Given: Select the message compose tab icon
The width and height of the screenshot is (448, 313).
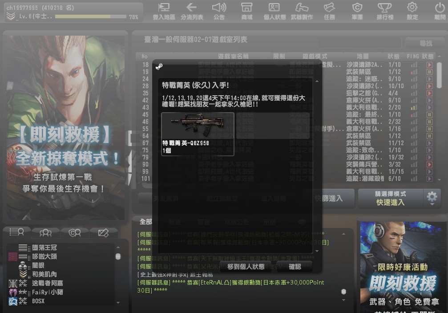Looking at the screenshot, I should pos(103,233).
